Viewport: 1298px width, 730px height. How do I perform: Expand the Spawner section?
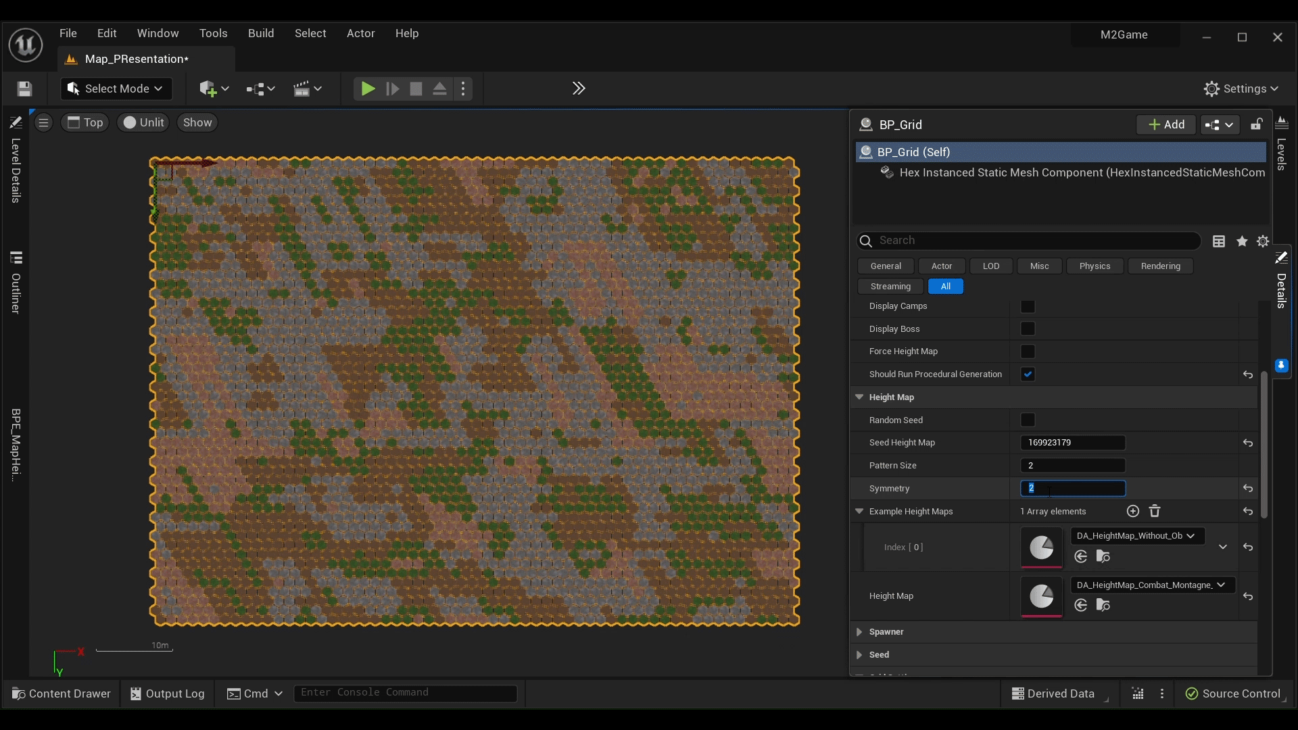click(859, 632)
